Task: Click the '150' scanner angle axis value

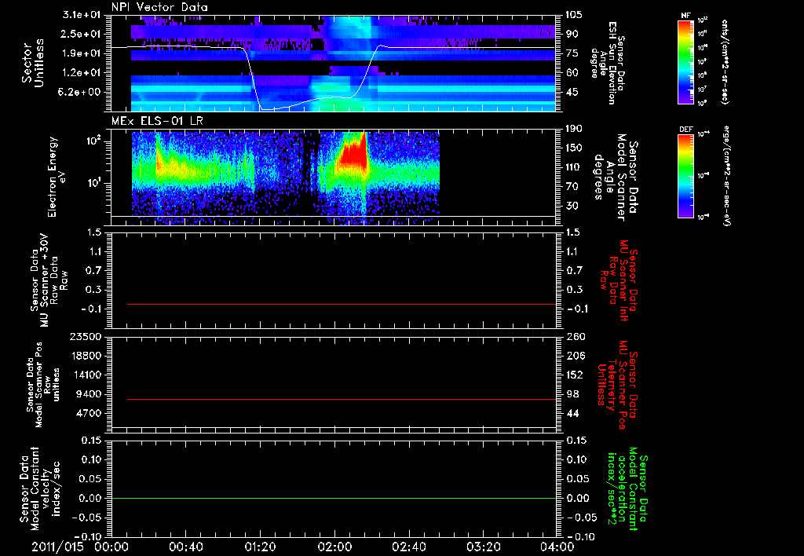Action: pyautogui.click(x=574, y=148)
